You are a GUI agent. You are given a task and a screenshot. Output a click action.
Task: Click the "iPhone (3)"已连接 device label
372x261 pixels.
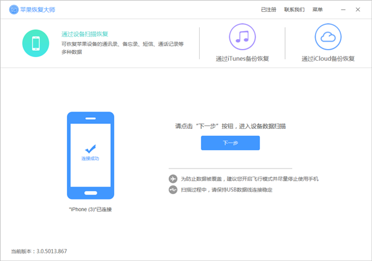(91, 210)
